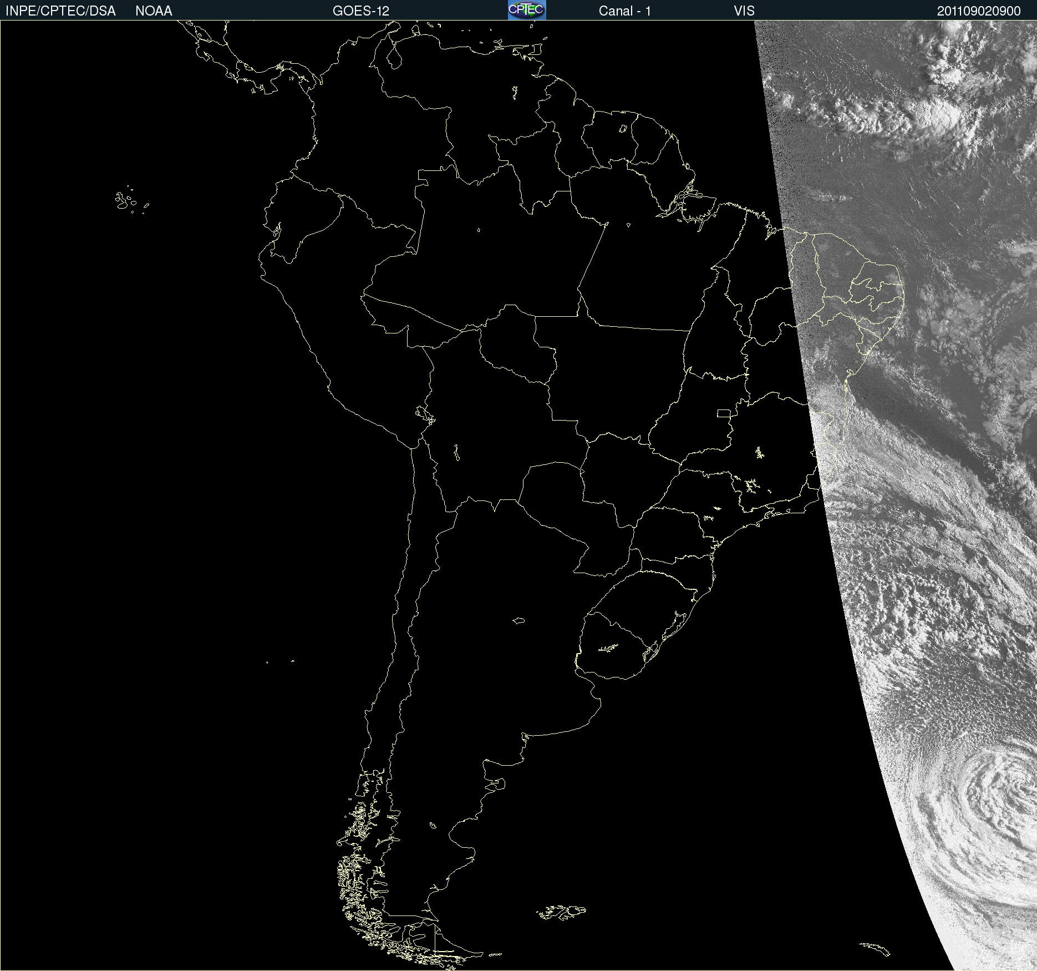1037x971 pixels.
Task: Click the GOES-12 satellite label
Action: (x=361, y=11)
